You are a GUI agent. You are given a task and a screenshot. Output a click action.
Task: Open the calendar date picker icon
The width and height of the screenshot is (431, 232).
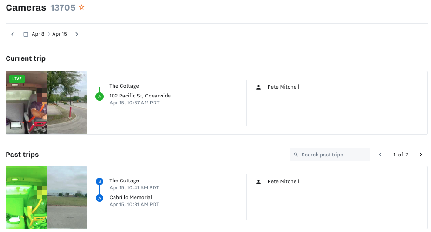coord(26,34)
